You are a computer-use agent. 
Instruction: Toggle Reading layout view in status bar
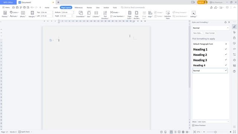pos(179,132)
